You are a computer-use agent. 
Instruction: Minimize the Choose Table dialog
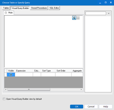[x=100, y=3]
